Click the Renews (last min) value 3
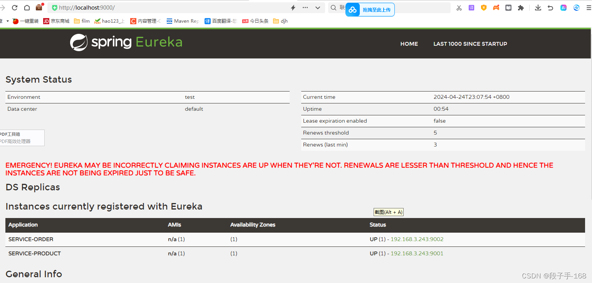 click(x=435, y=145)
